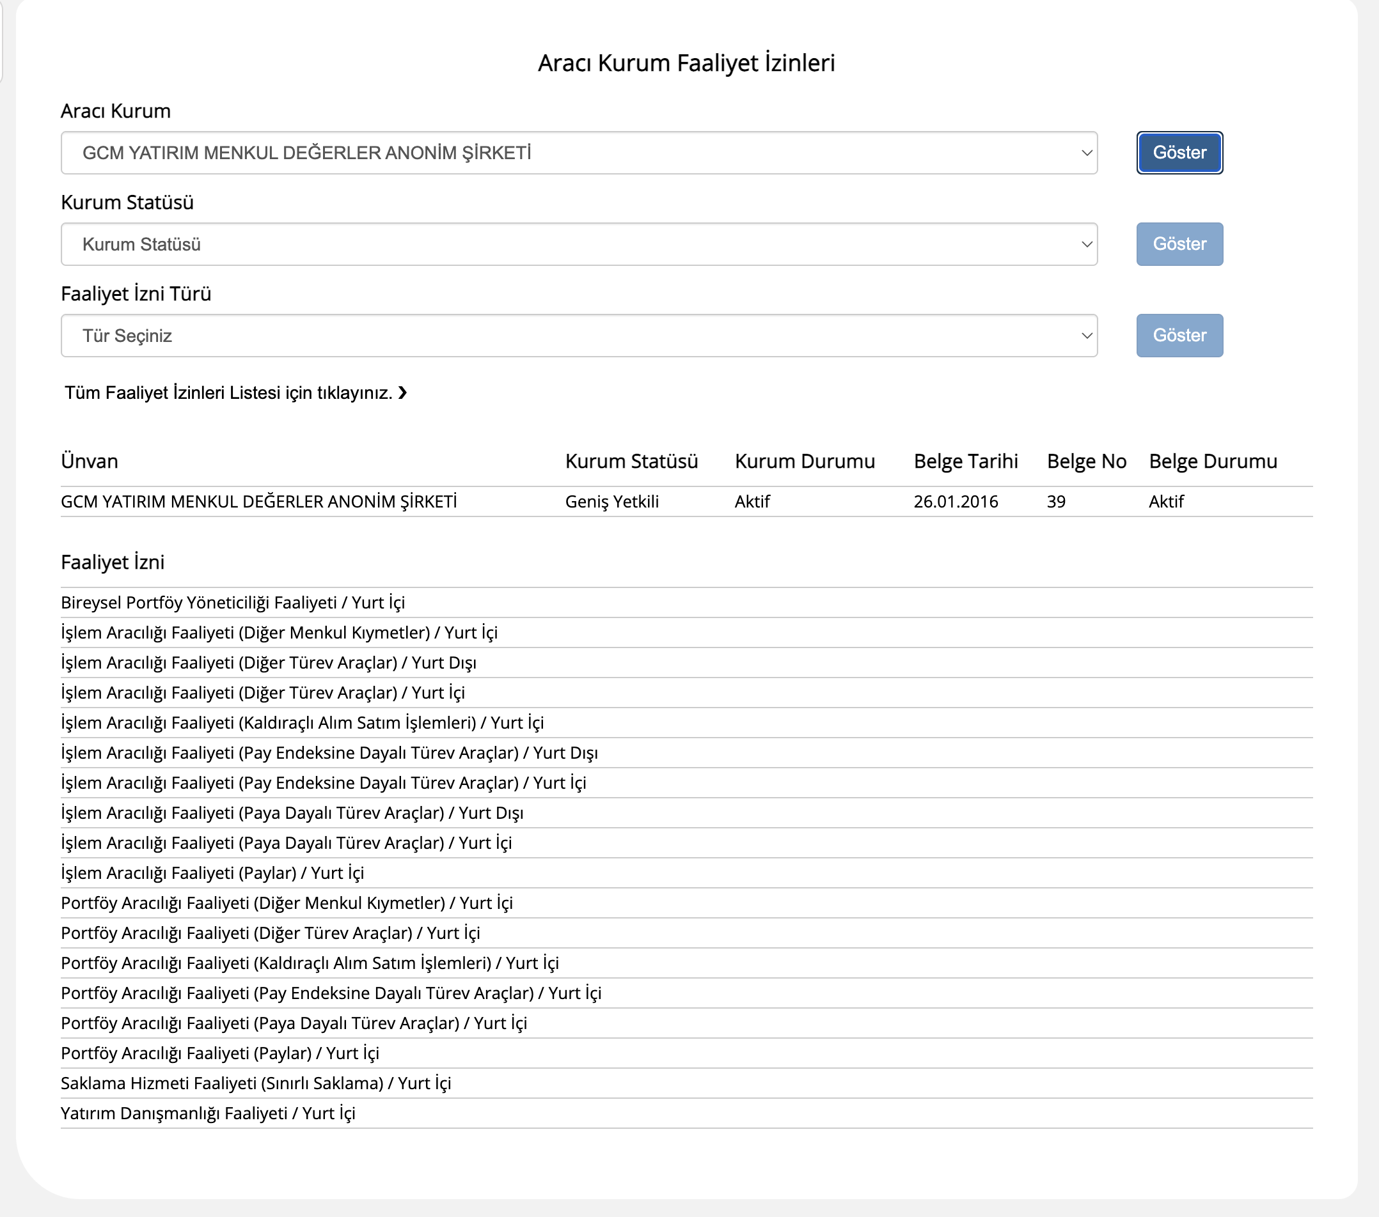Select İşlem Aracılığı (Diğer Menkul Kıymetler) / Yurt İçi row
This screenshot has width=1379, height=1217.
pyautogui.click(x=687, y=632)
